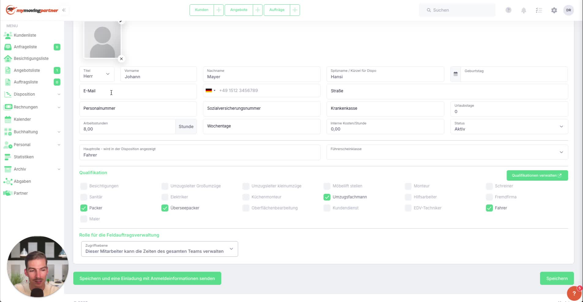Image resolution: width=583 pixels, height=302 pixels.
Task: Expand the Buchhaltung menu chevron
Action: click(59, 132)
